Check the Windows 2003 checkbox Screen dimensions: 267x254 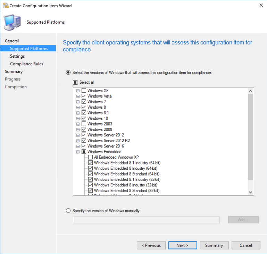(84, 124)
